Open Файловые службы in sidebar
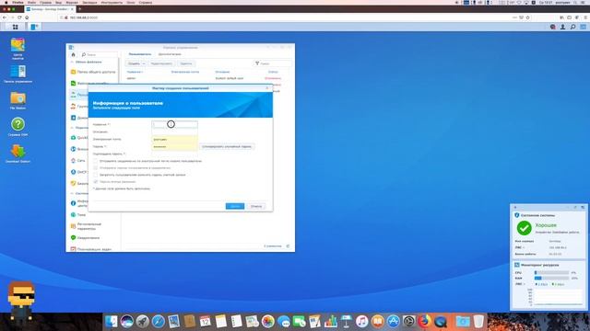 (89, 84)
